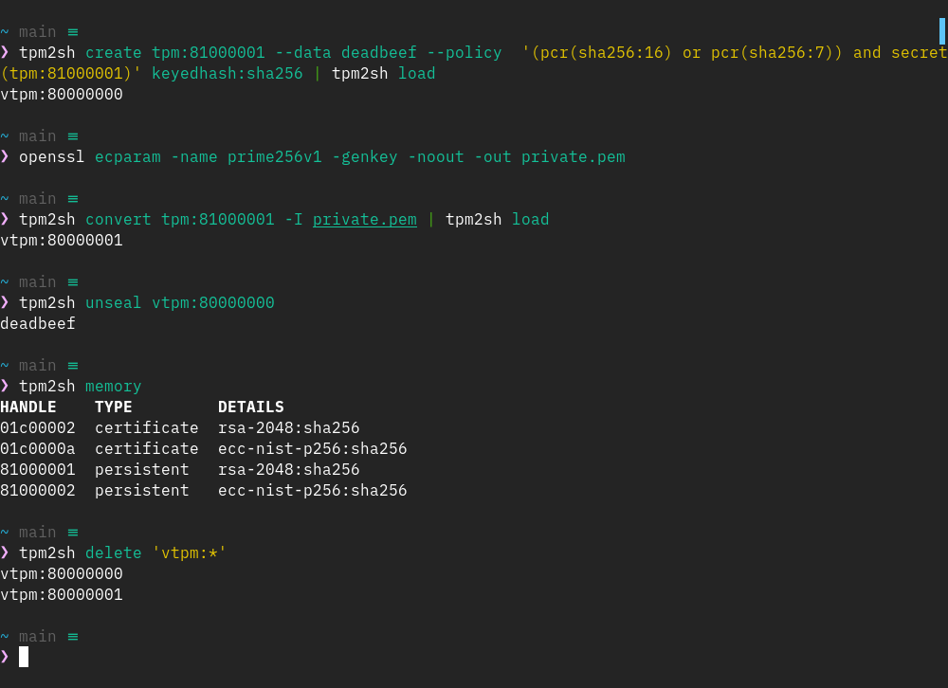Click the prompt arrow before the openssl command
The image size is (948, 688).
[5, 156]
